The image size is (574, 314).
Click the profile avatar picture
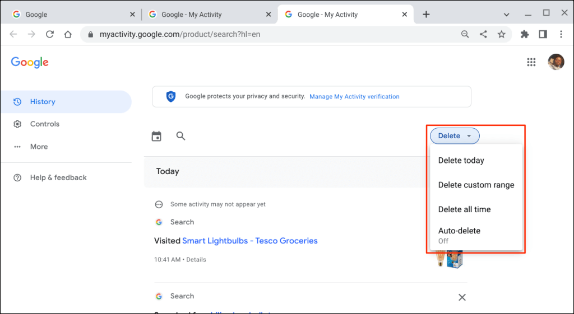[556, 62]
